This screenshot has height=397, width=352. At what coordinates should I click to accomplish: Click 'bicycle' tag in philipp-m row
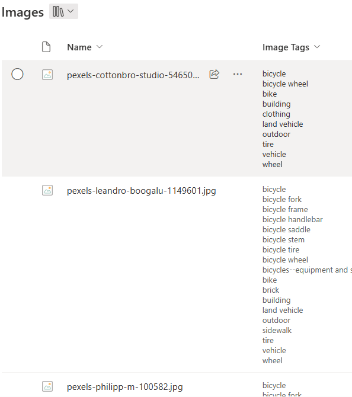click(x=274, y=386)
